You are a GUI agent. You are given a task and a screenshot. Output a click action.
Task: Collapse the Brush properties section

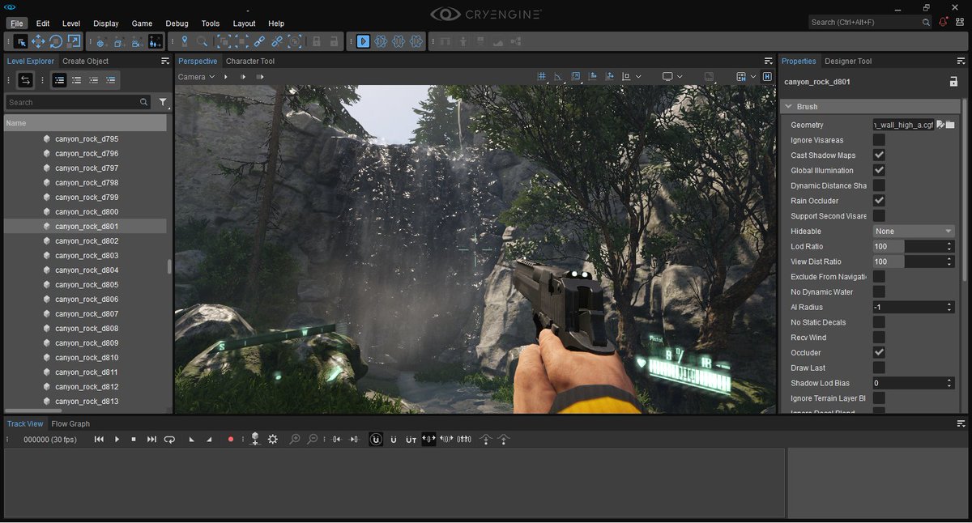pos(787,107)
